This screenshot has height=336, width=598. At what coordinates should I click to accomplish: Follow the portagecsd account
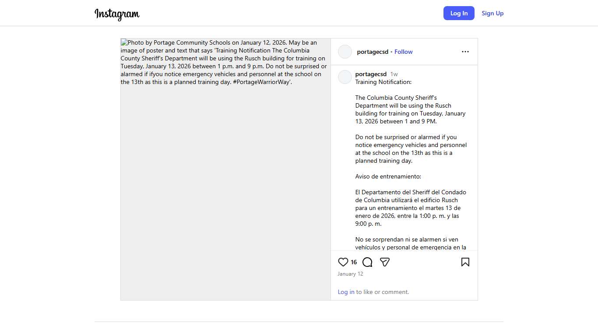point(403,52)
